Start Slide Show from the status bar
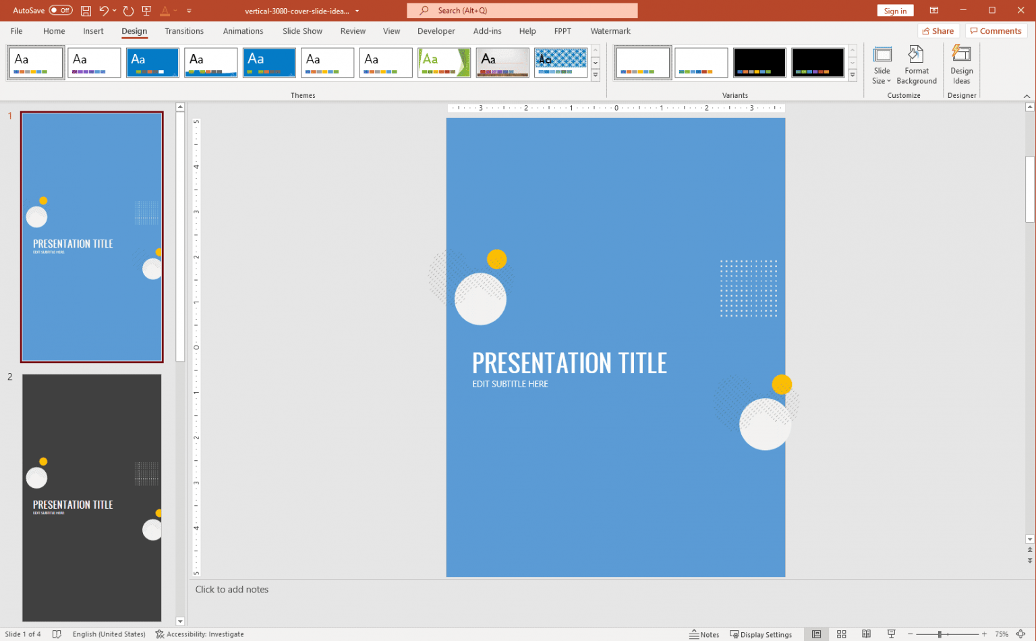 click(890, 634)
